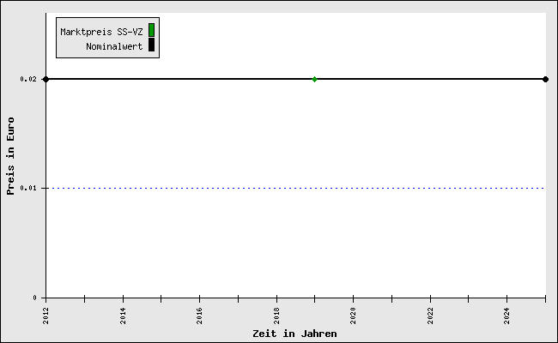Click the 2020 x-axis year label
The width and height of the screenshot is (558, 343).
coord(354,316)
